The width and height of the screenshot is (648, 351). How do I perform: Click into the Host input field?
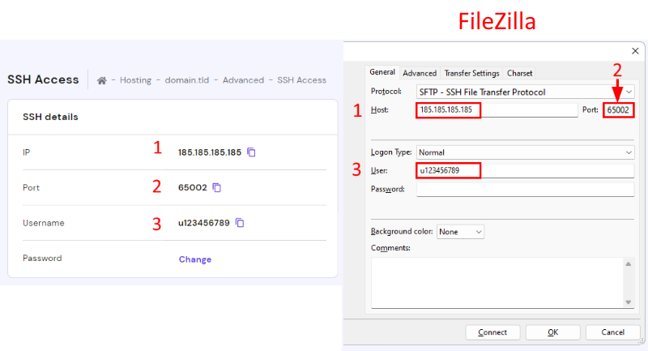tap(449, 109)
